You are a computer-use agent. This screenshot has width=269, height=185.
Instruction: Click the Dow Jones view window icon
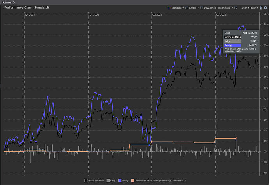click(202, 8)
